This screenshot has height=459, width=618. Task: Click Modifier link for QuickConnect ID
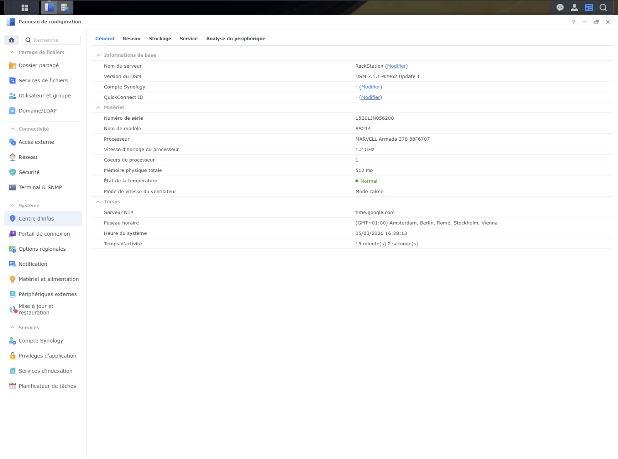click(370, 97)
